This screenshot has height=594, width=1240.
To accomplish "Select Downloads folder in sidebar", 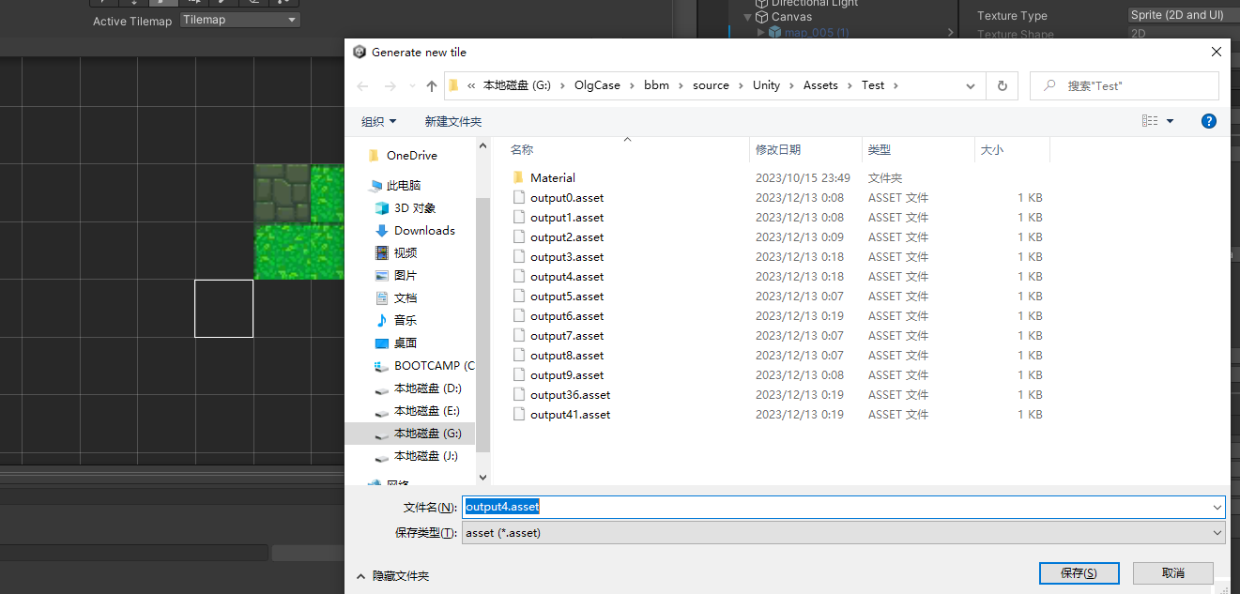I will [x=424, y=230].
